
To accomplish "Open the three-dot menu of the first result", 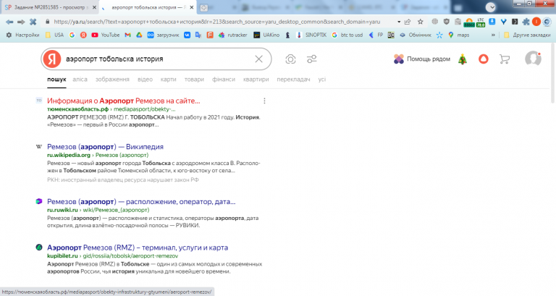I will click(264, 101).
